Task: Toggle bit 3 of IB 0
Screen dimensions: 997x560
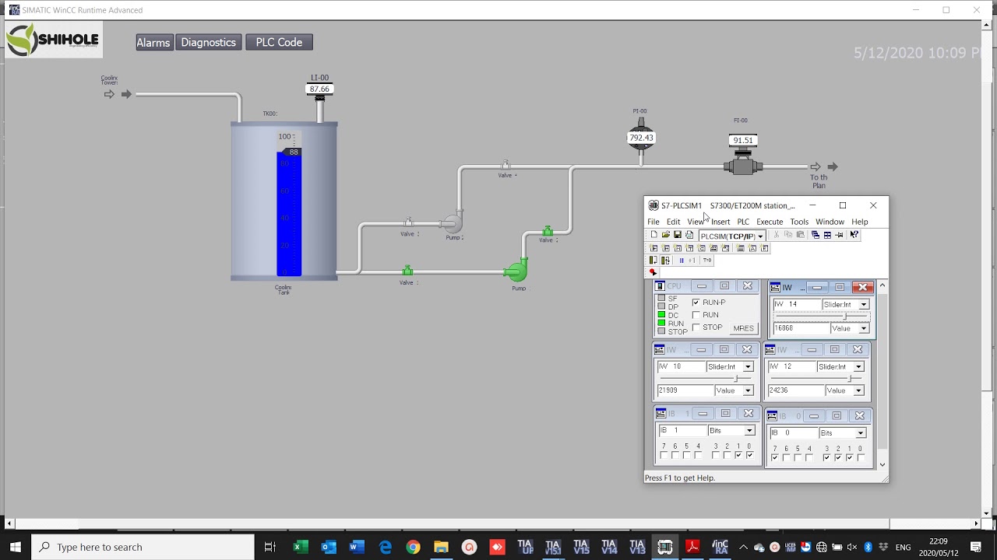Action: tap(826, 457)
